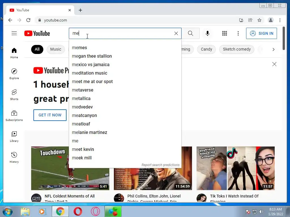
Task: Click the address bar showing youtube.com
Action: (137, 20)
